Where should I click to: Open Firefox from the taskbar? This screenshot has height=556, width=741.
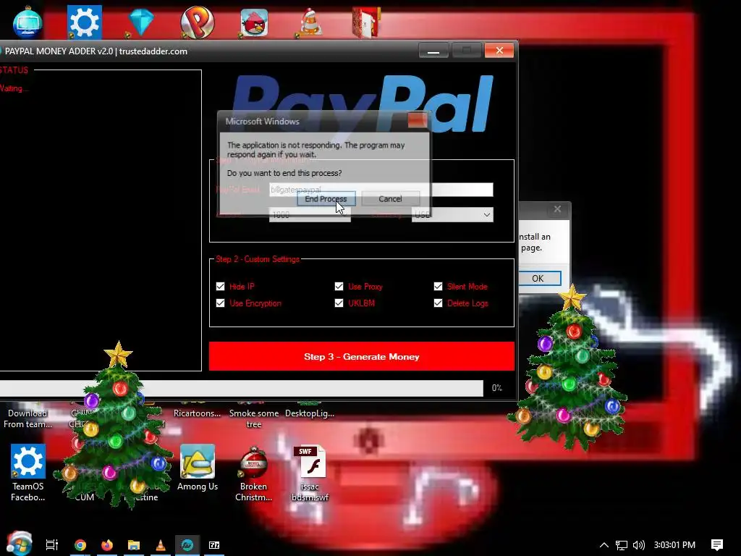coord(107,545)
